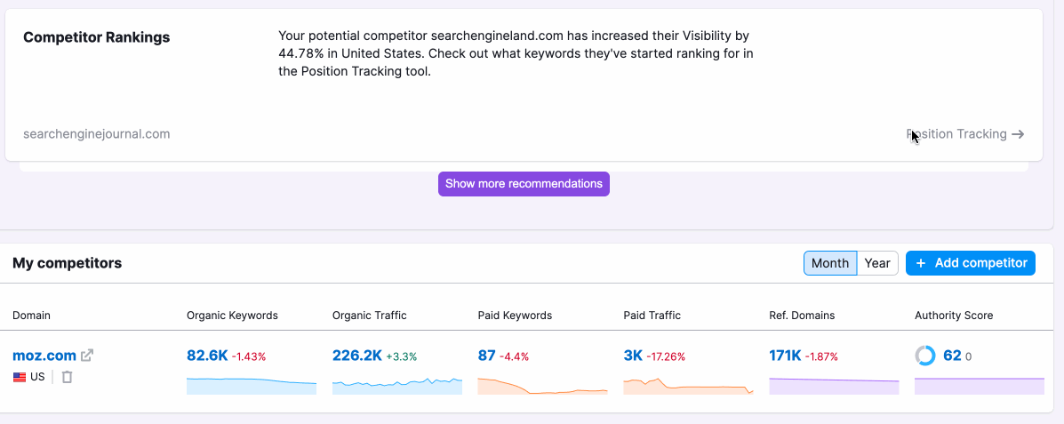
Task: Click the Authority Score donut icon
Action: 925,356
